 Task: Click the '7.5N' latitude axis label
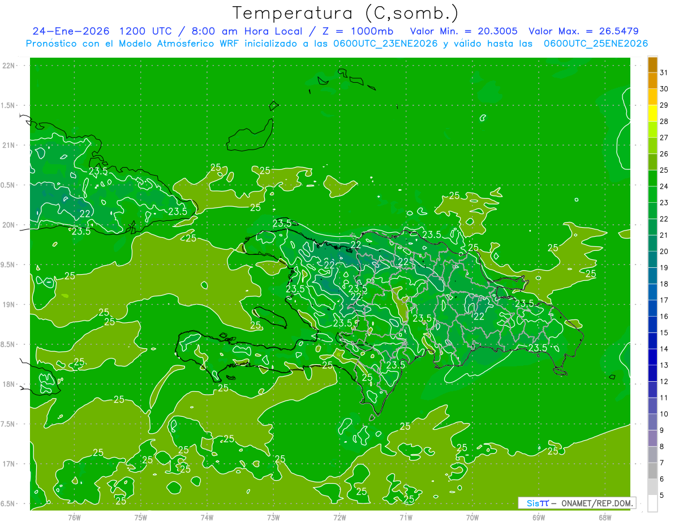8,424
